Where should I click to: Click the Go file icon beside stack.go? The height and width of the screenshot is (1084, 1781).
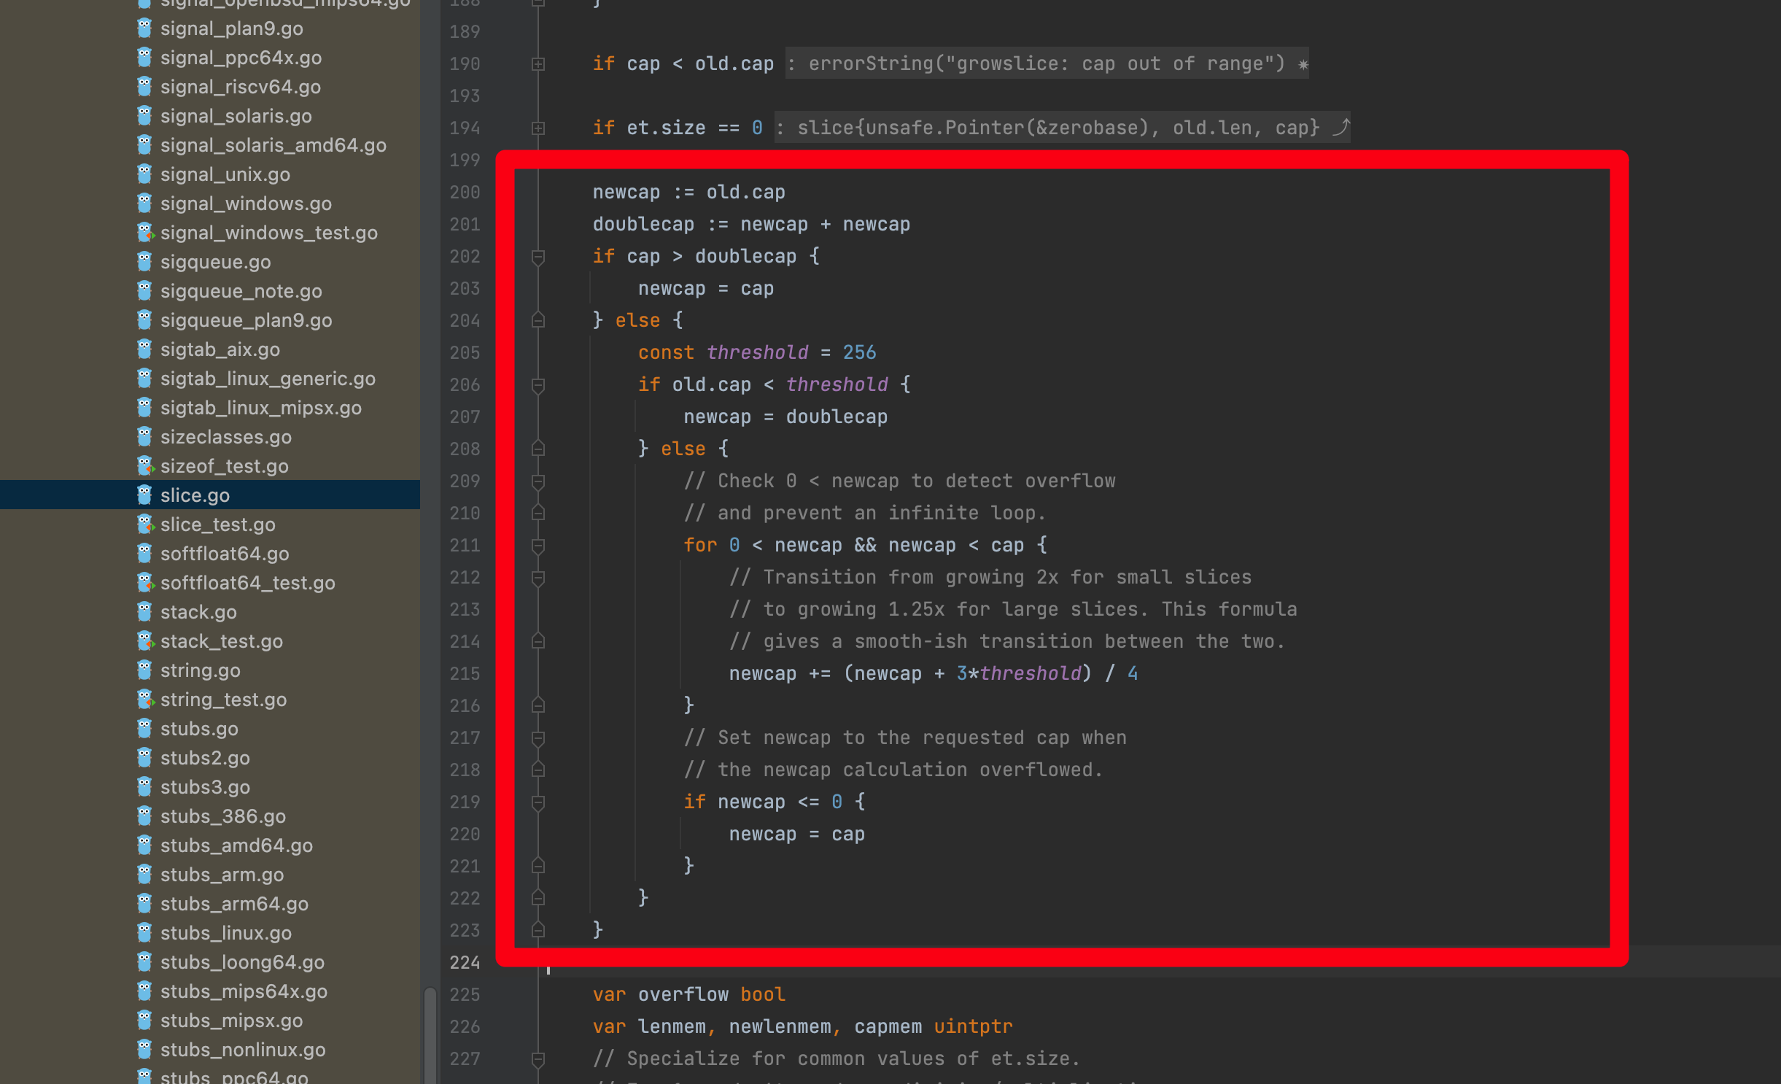(144, 611)
